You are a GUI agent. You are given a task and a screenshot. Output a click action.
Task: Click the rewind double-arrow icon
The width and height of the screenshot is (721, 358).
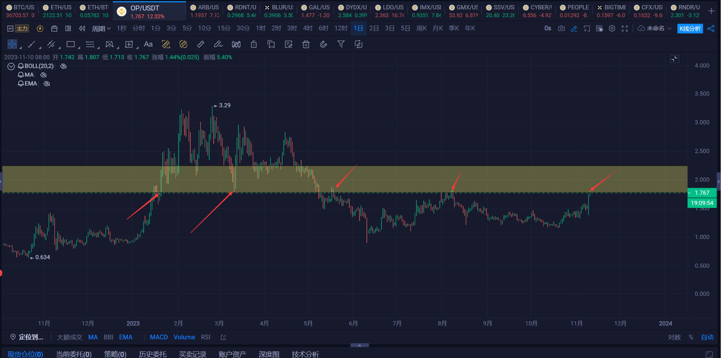coord(82,29)
